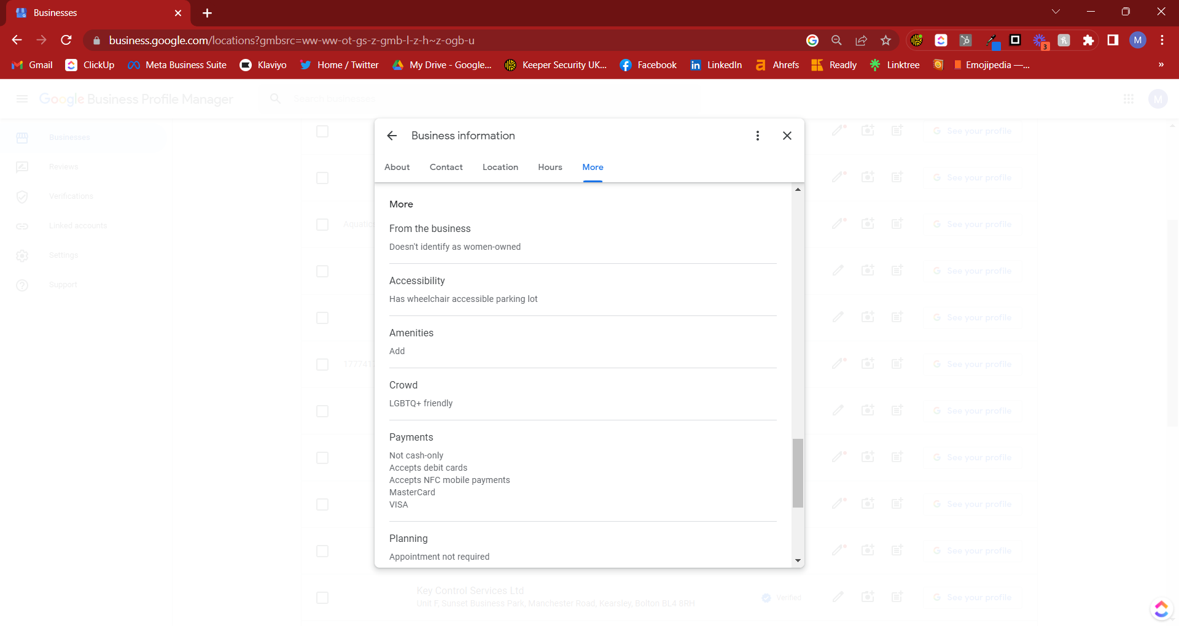Open Keeper Security UK bookmark
The width and height of the screenshot is (1179, 626).
pos(556,65)
